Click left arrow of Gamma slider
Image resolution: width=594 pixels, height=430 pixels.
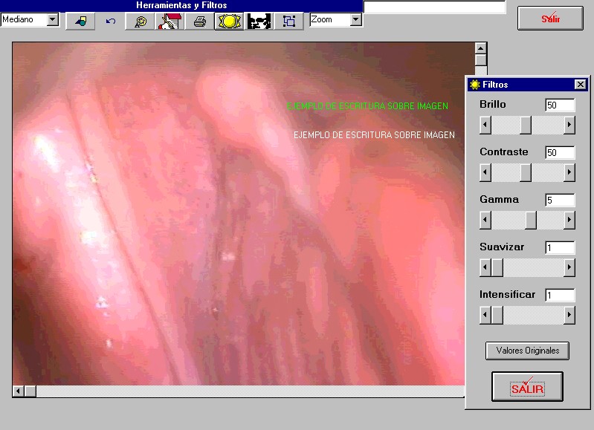[x=485, y=221]
